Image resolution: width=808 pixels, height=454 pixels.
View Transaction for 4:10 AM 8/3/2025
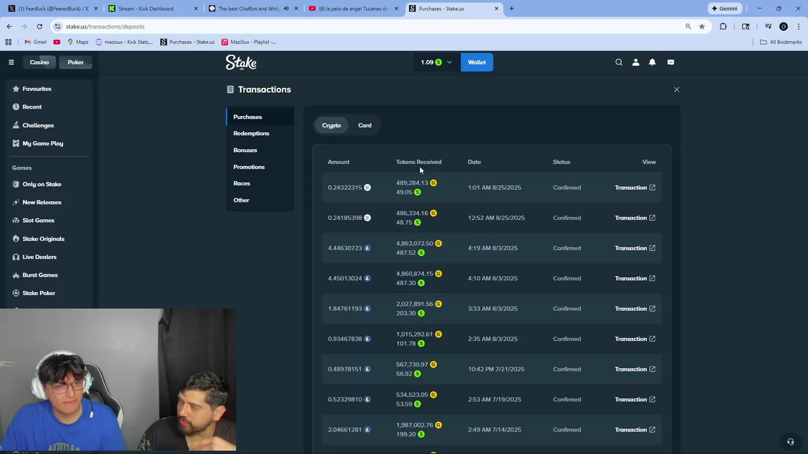(635, 278)
